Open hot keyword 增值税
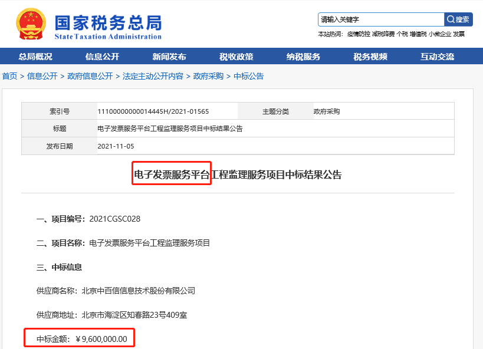The height and width of the screenshot is (349, 483). 418,34
